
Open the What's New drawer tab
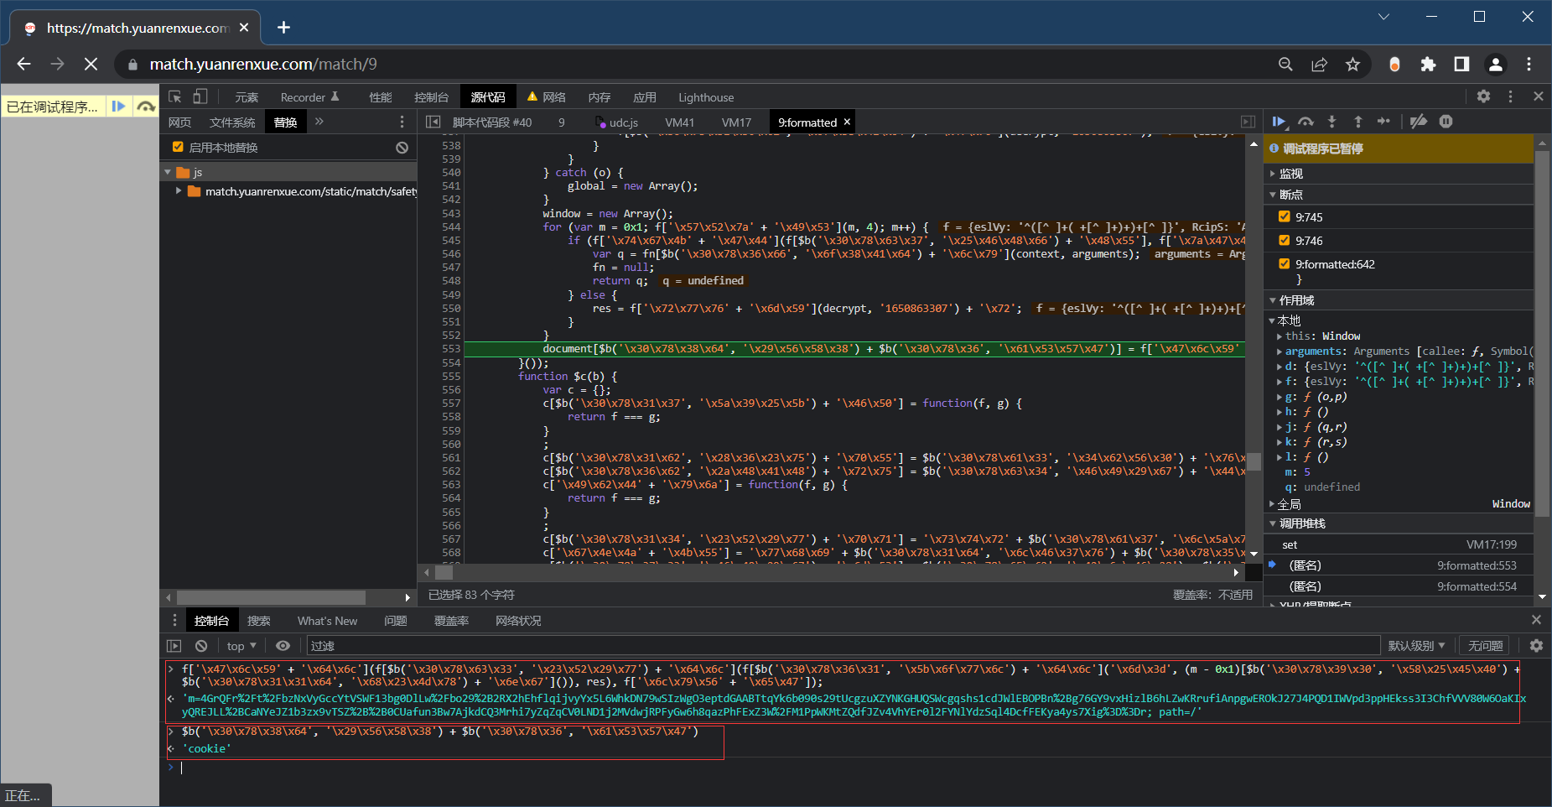point(327,621)
